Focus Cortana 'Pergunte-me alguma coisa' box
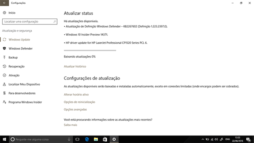 click(41, 139)
